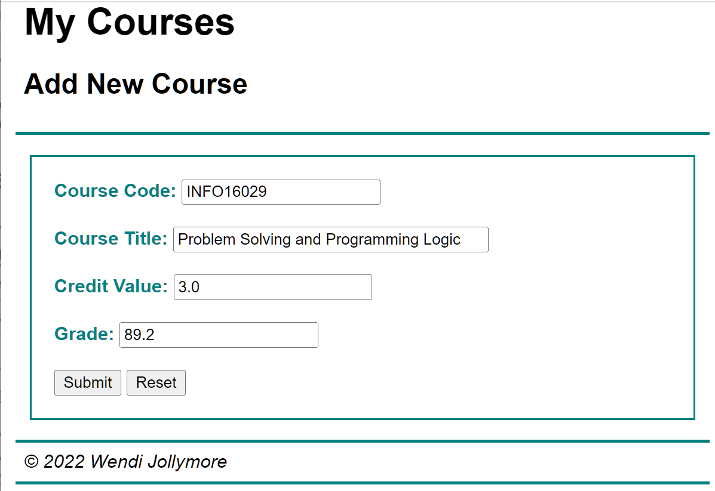Click inside the Course Code input field
715x491 pixels.
(280, 192)
